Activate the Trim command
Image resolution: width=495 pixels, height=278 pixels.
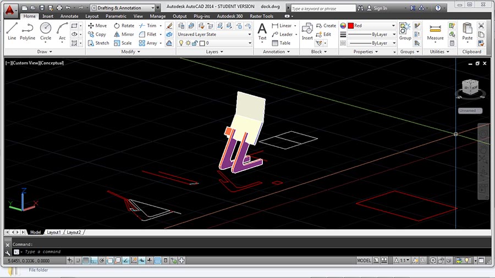point(148,25)
